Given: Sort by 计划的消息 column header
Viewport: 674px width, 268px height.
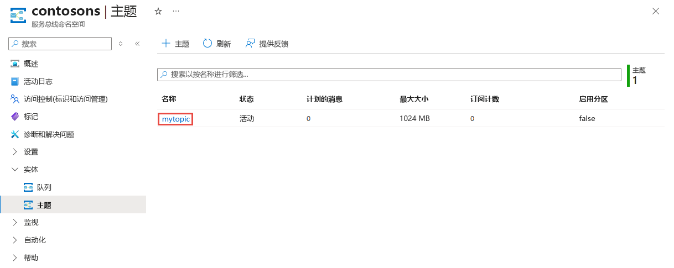Looking at the screenshot, I should (x=325, y=99).
